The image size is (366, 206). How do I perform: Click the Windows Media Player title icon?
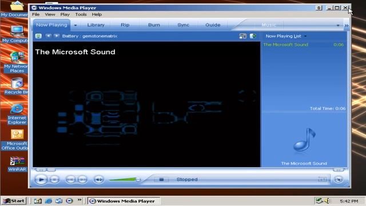pyautogui.click(x=34, y=7)
